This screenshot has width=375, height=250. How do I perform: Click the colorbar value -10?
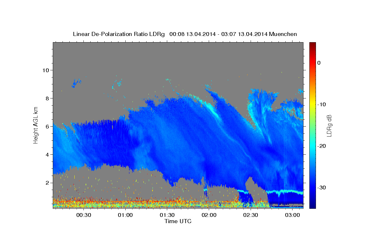(321, 104)
